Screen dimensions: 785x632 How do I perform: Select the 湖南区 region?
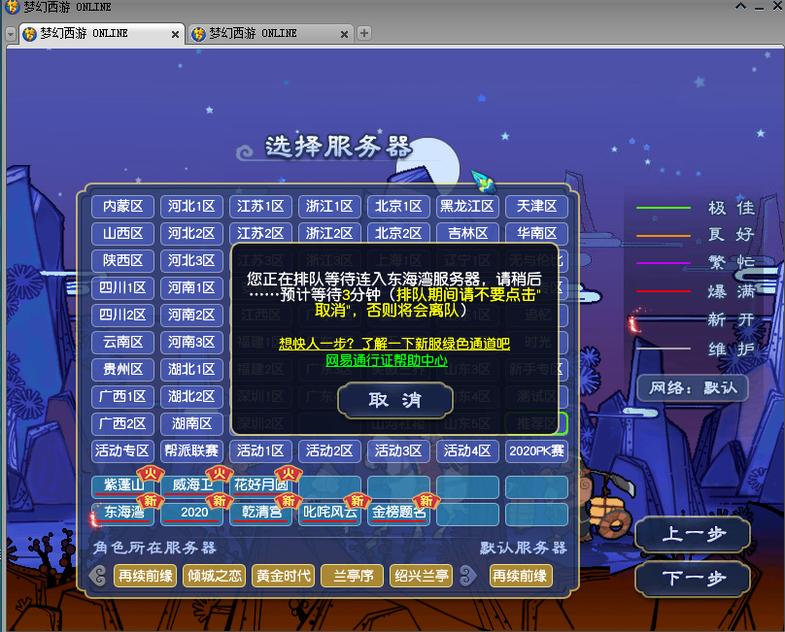pos(191,424)
